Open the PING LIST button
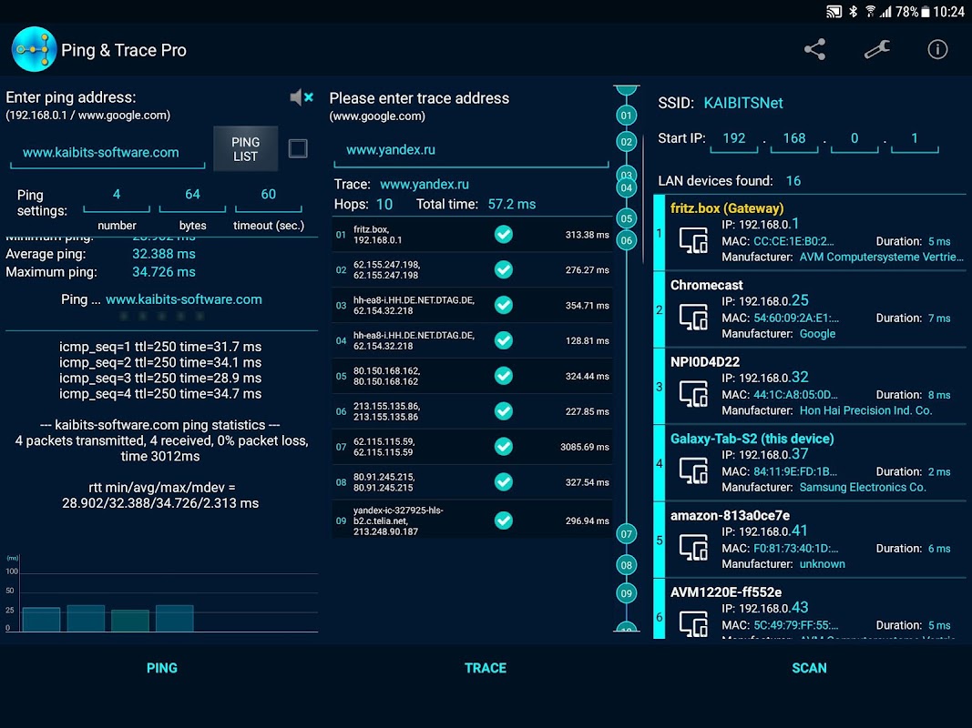 (x=245, y=149)
